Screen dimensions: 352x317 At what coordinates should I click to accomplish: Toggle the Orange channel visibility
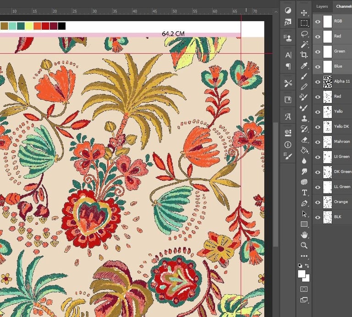click(x=318, y=202)
